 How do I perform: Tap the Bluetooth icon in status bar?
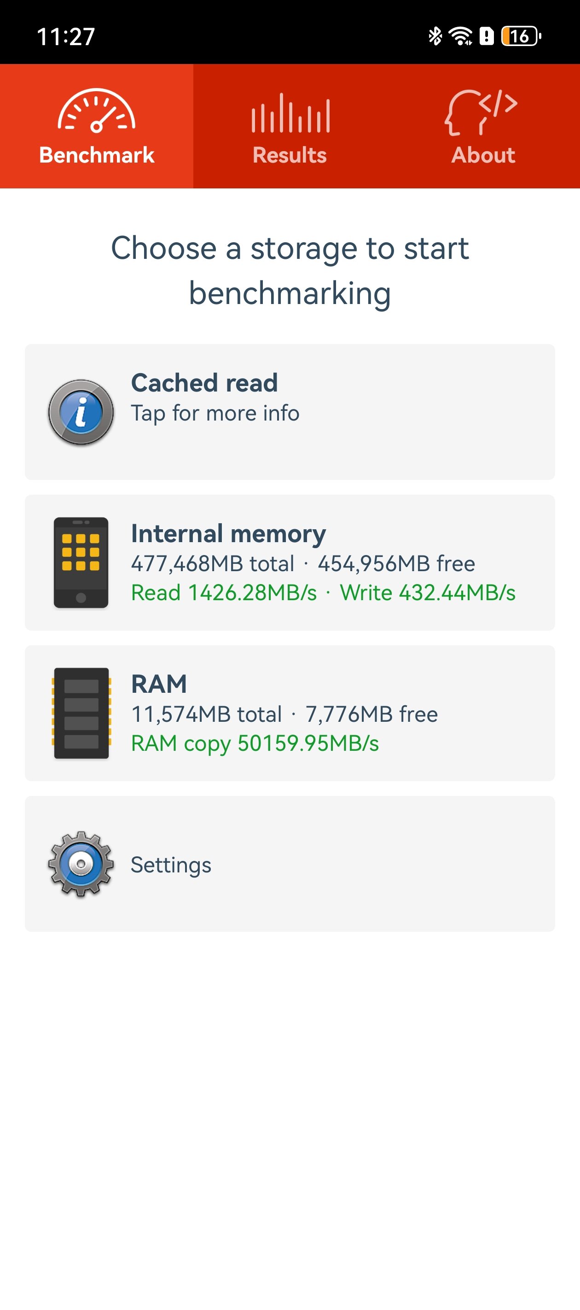pos(435,36)
